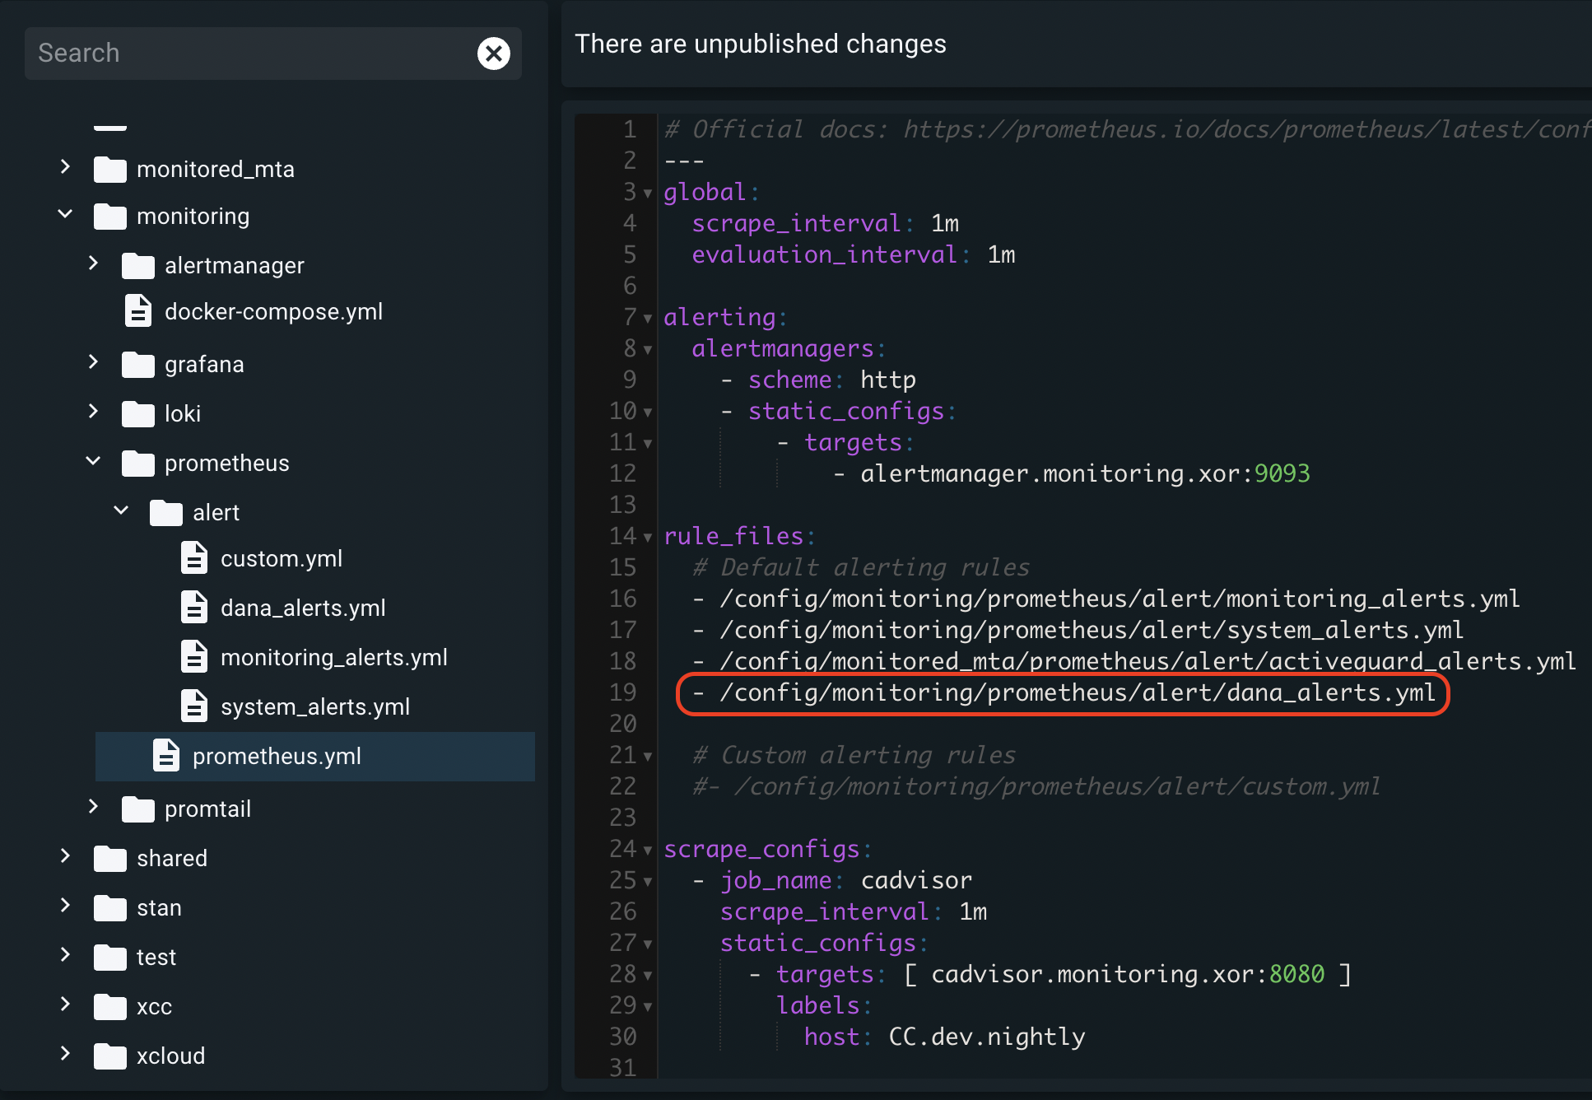Viewport: 1592px width, 1100px height.
Task: Click the system_alerts.yml file icon
Action: click(194, 706)
